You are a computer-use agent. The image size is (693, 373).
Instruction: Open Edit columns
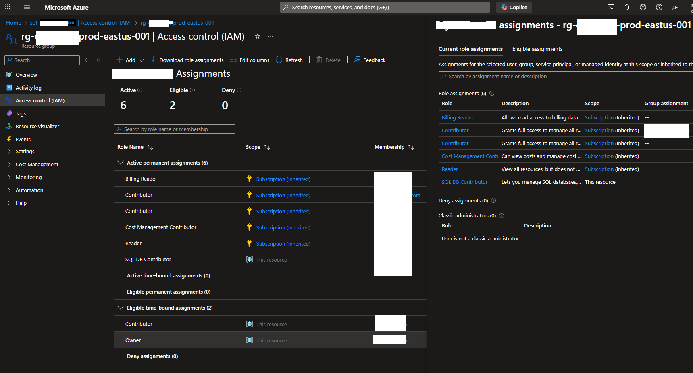coord(250,60)
